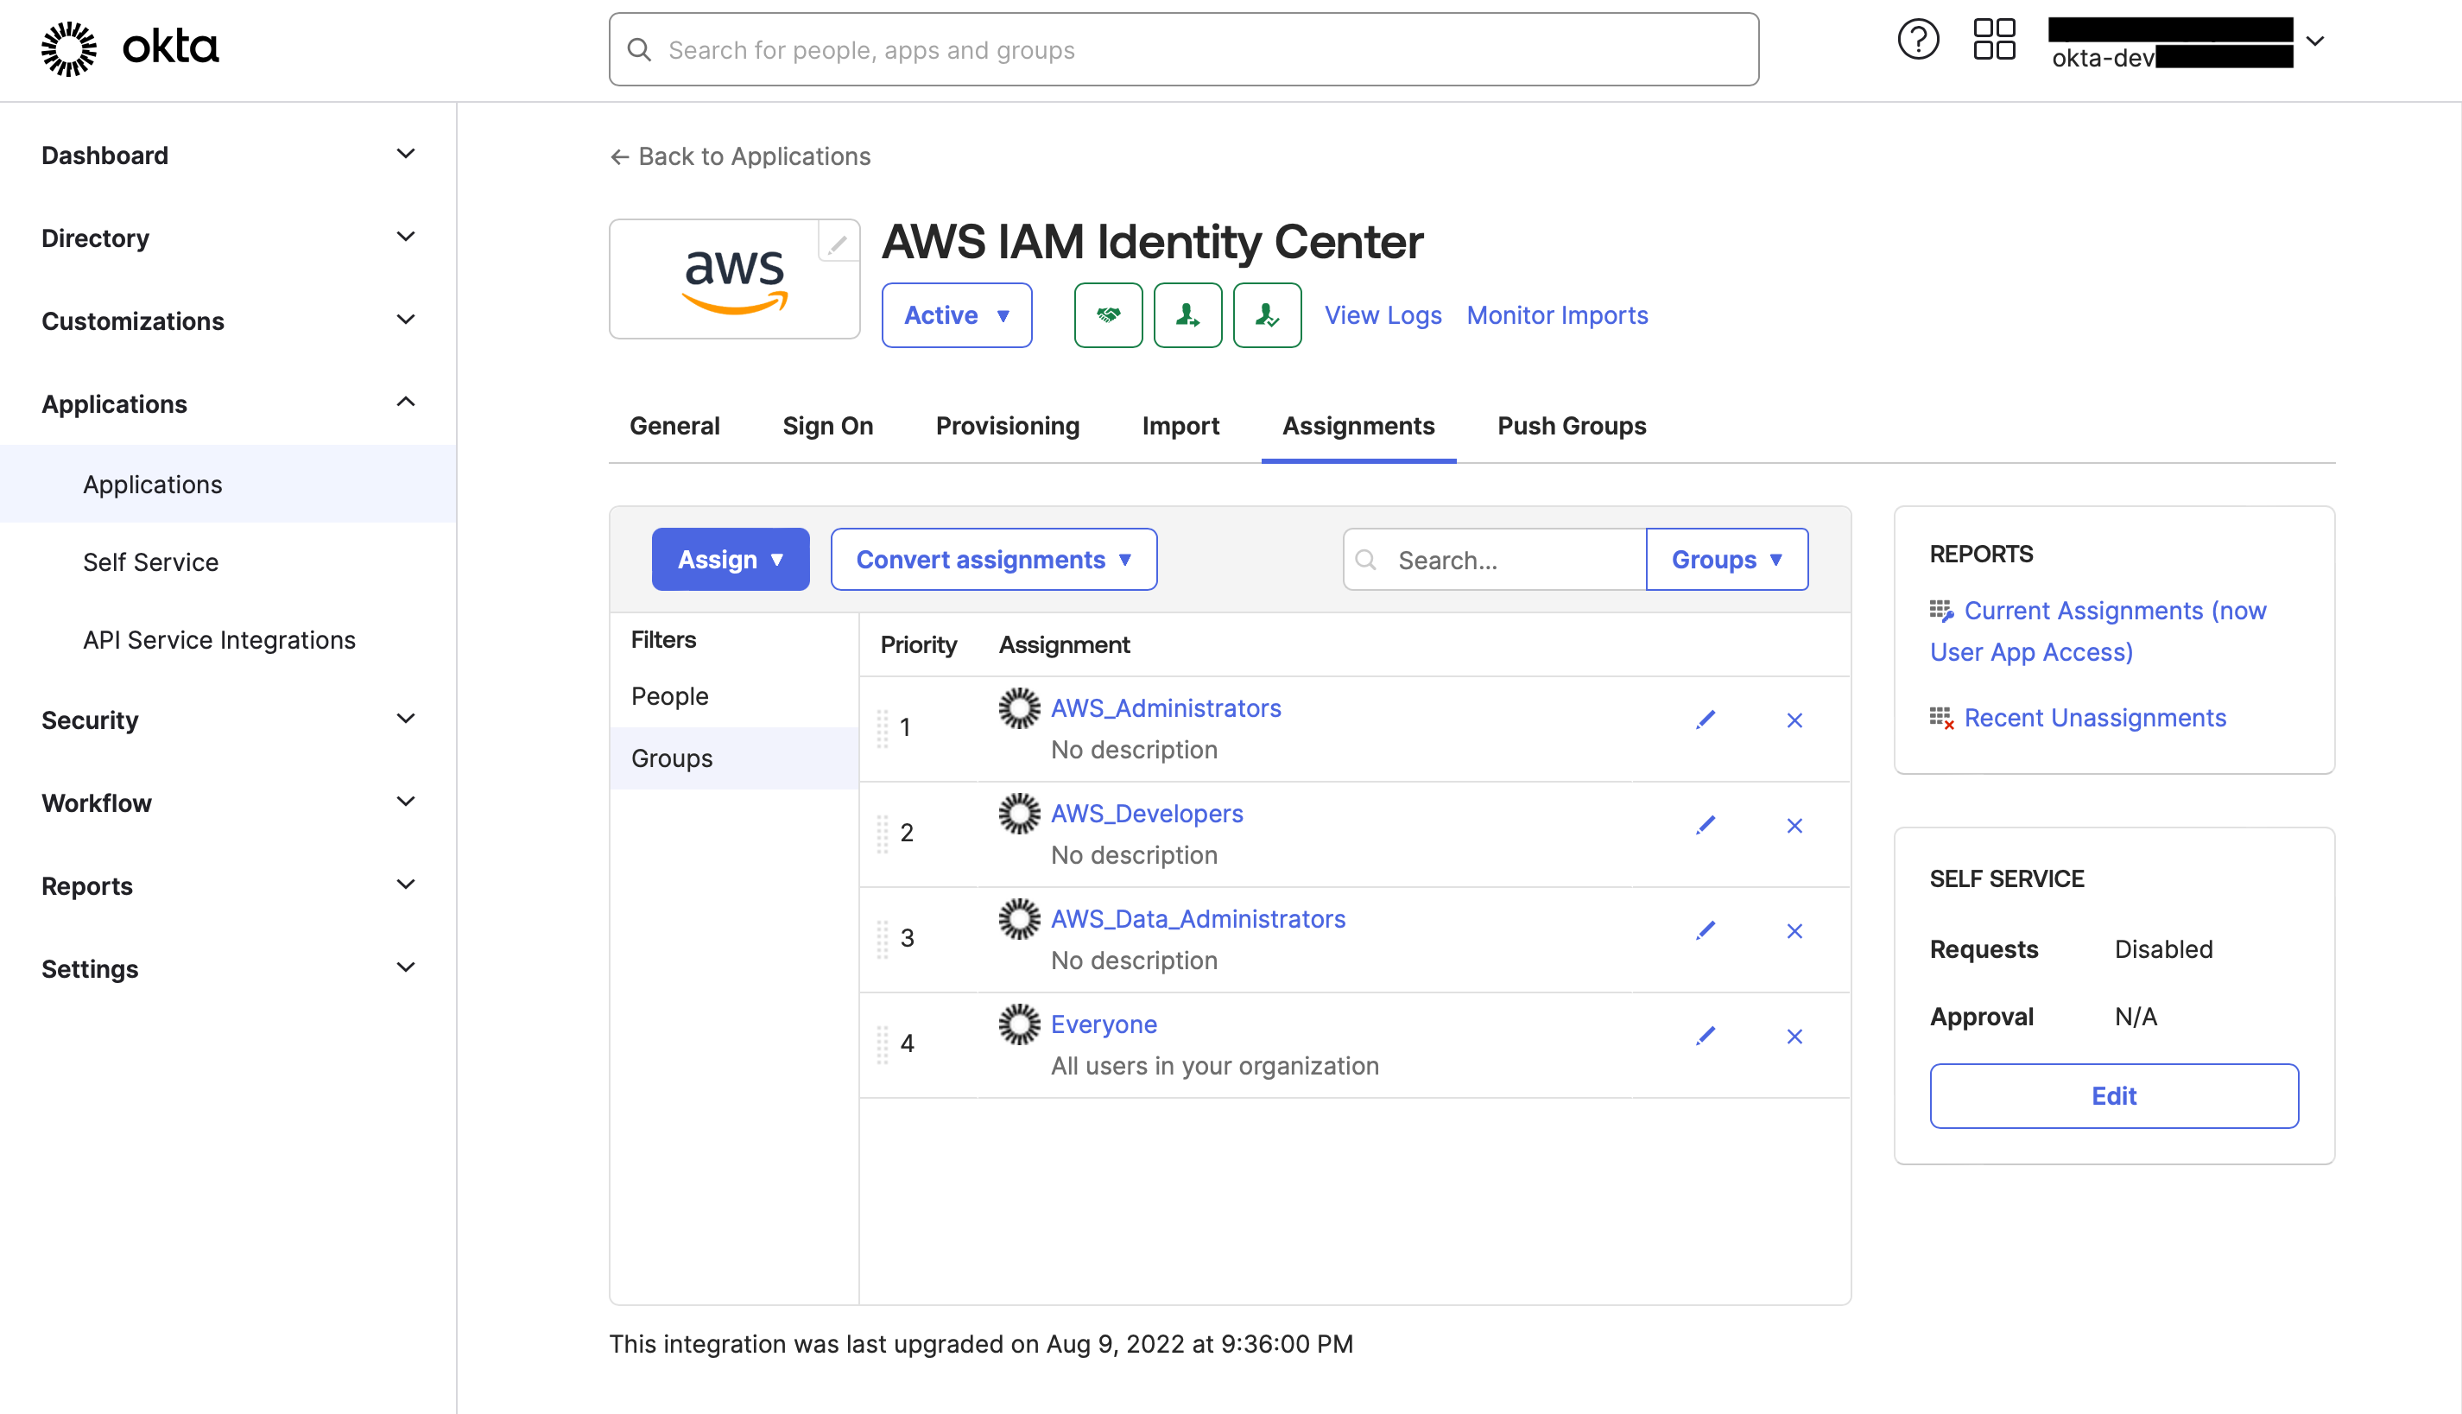Switch to the Push Groups tab

click(1571, 425)
